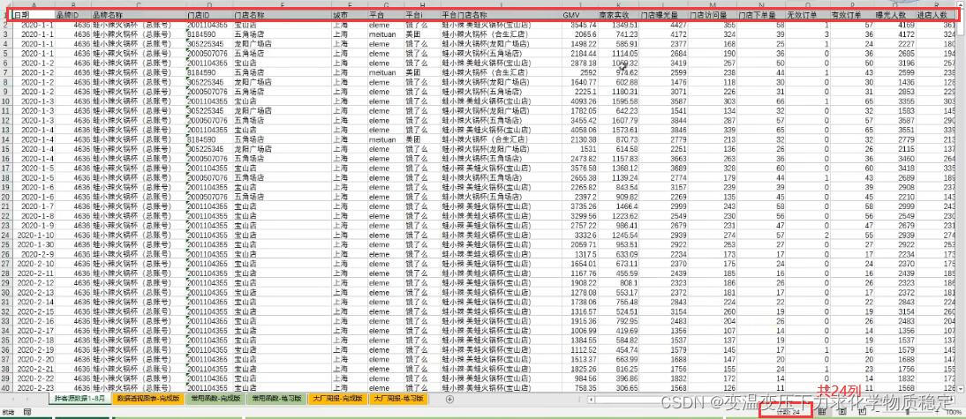Image resolution: width=966 pixels, height=419 pixels.
Task: Select row 30 by its row number
Action: [x=5, y=292]
